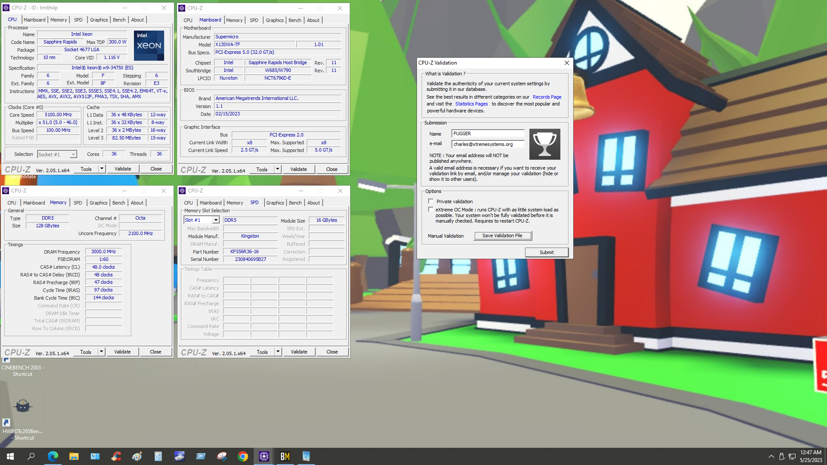Click Core Speed value 5100.00 MHz

click(59, 115)
